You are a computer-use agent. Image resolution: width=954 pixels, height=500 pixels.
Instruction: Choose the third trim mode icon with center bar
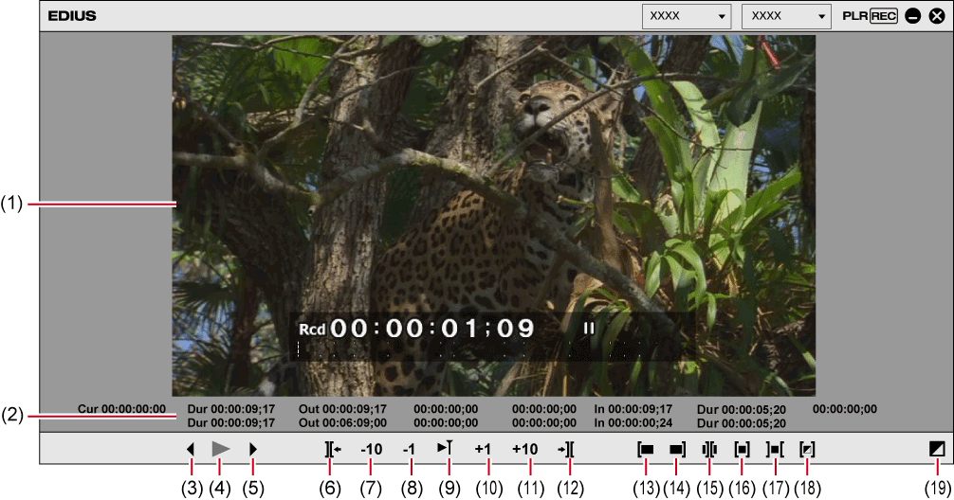pos(709,449)
